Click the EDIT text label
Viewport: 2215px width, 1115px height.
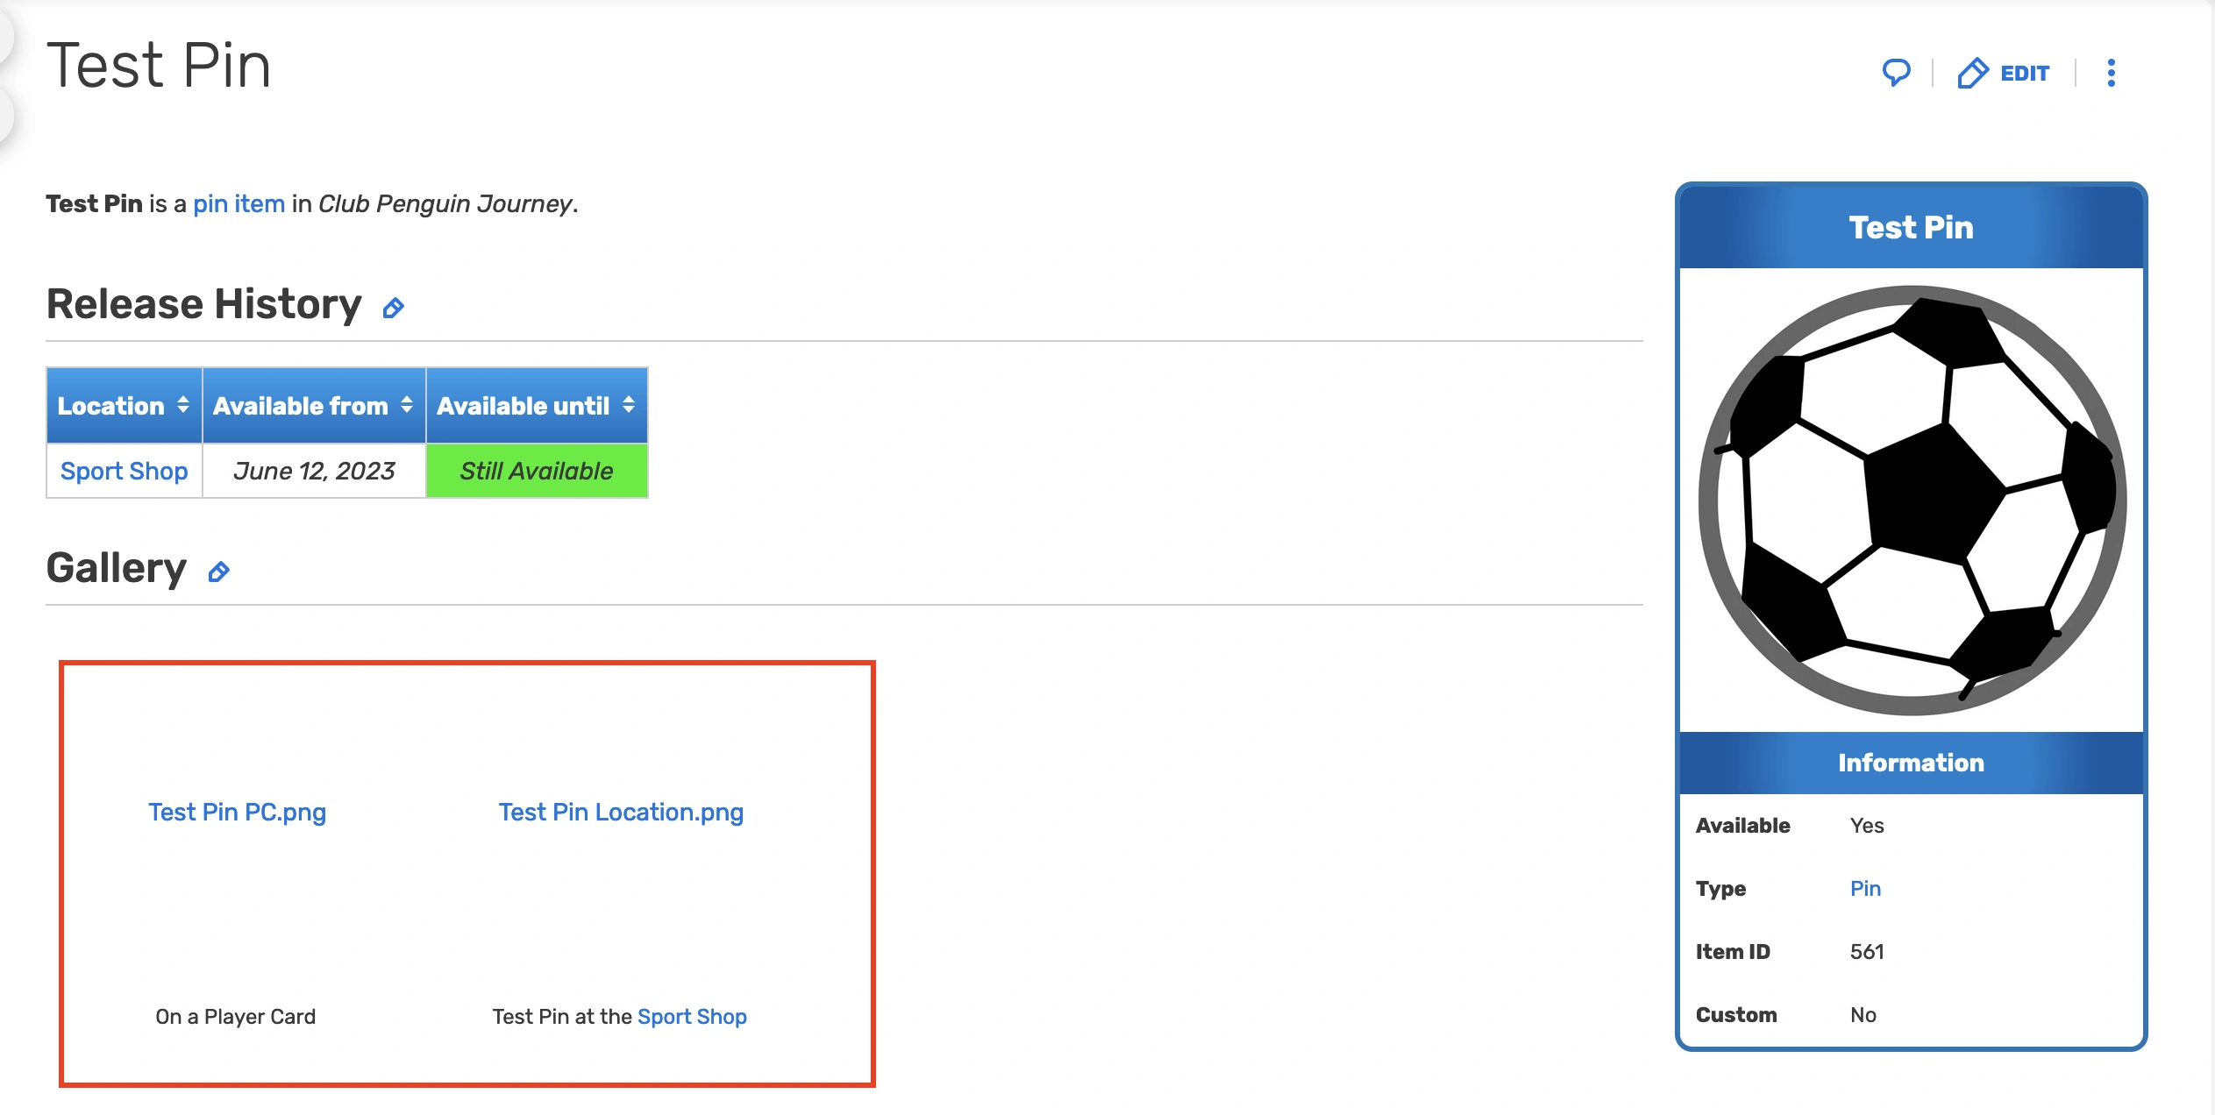tap(2024, 73)
